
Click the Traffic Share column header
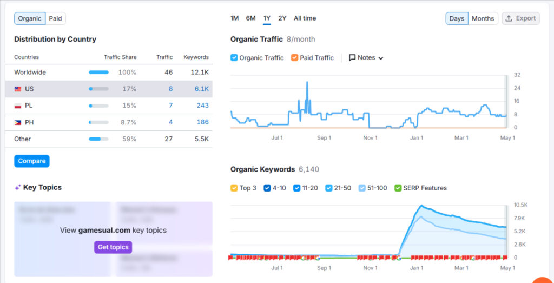pos(120,57)
